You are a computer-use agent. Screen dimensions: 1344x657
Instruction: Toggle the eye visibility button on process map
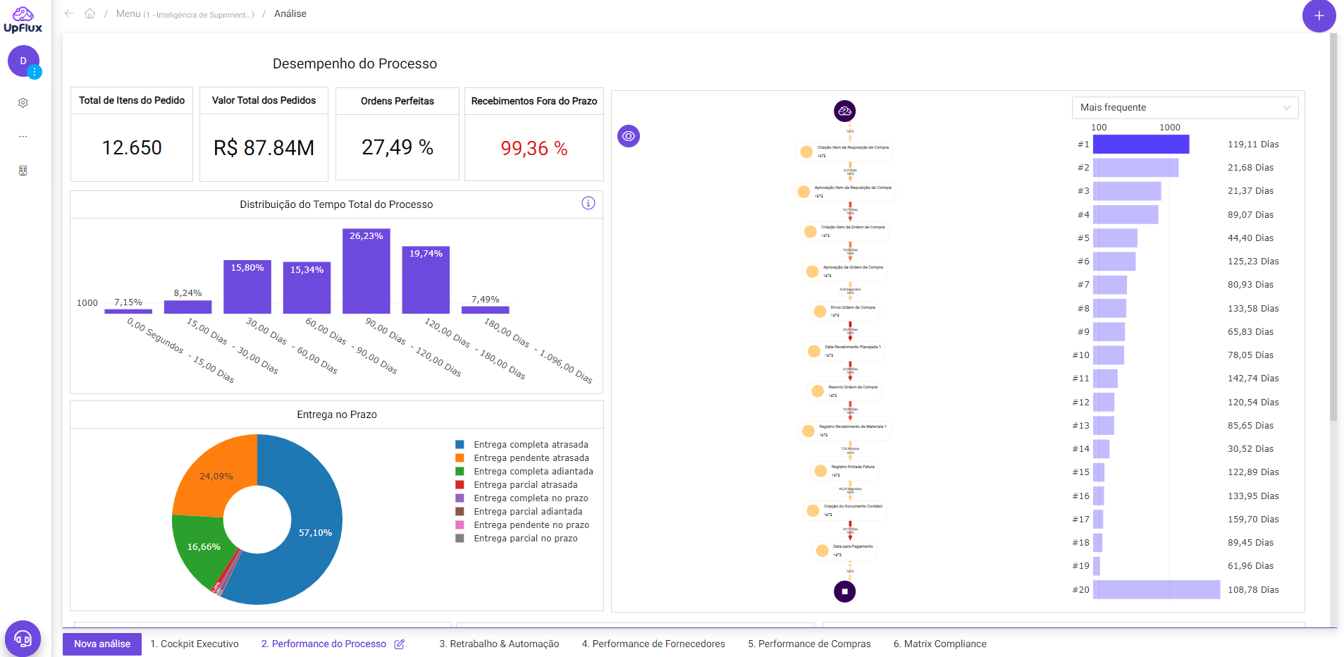click(x=629, y=136)
